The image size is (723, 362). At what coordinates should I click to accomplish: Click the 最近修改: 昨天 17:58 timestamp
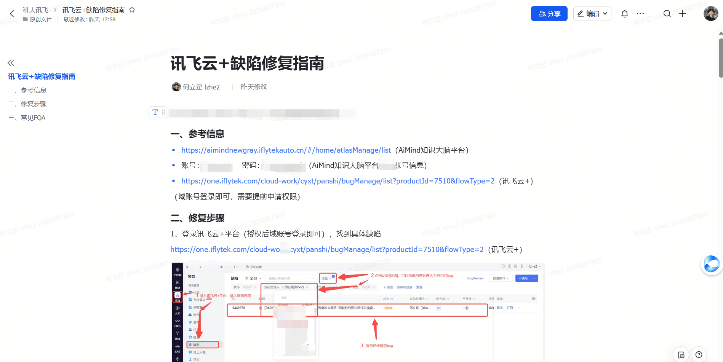(89, 19)
